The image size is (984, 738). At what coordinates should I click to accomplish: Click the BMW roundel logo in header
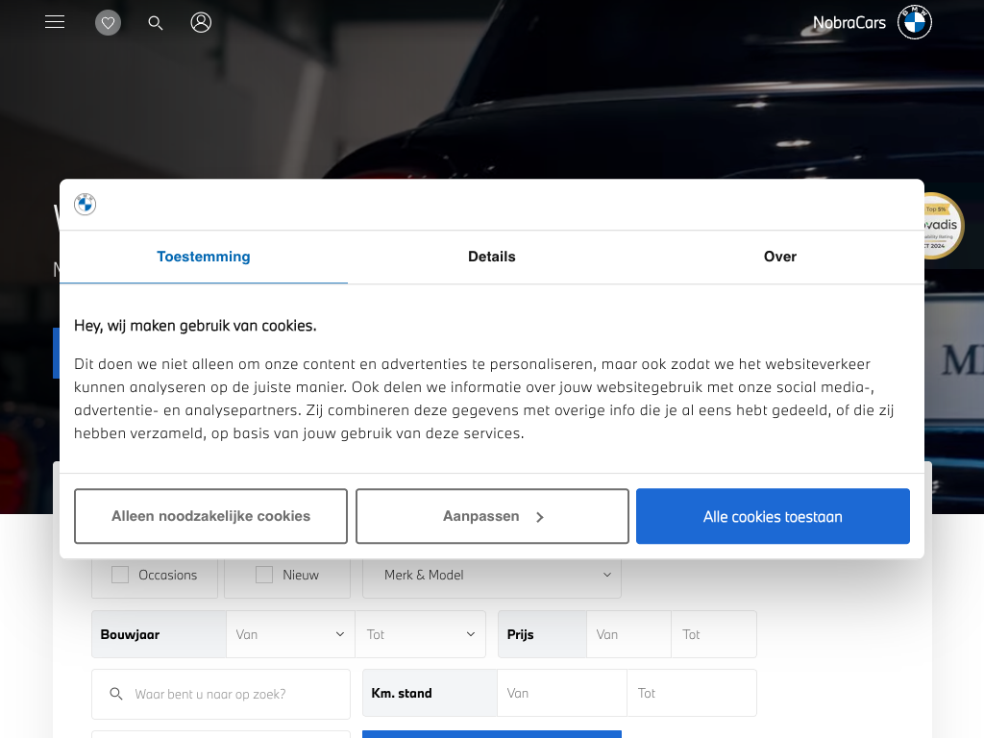914,22
